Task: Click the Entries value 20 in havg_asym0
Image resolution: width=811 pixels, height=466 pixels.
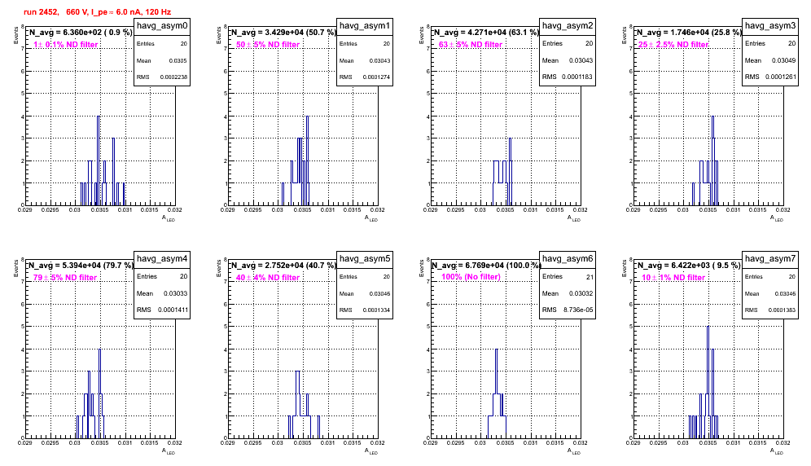Action: (x=184, y=44)
